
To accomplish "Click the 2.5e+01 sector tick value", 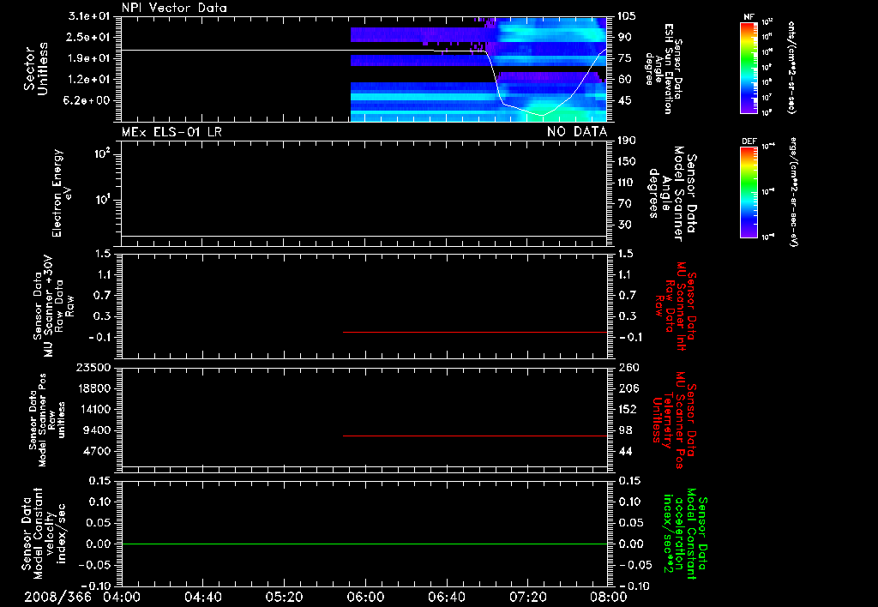I will (89, 37).
